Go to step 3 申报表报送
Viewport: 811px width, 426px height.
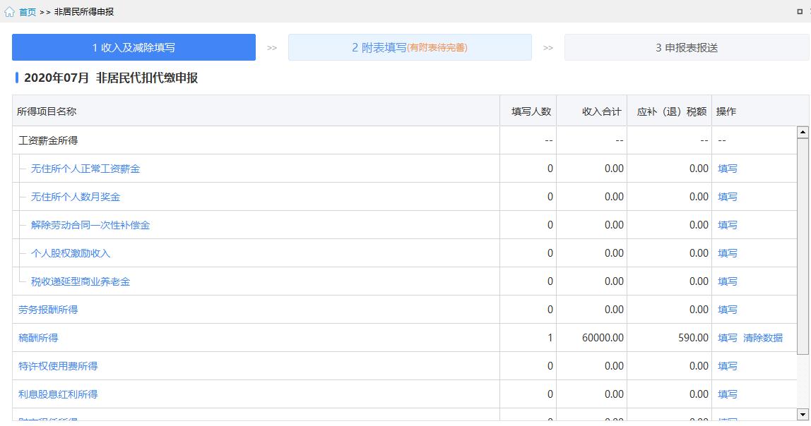pyautogui.click(x=686, y=47)
